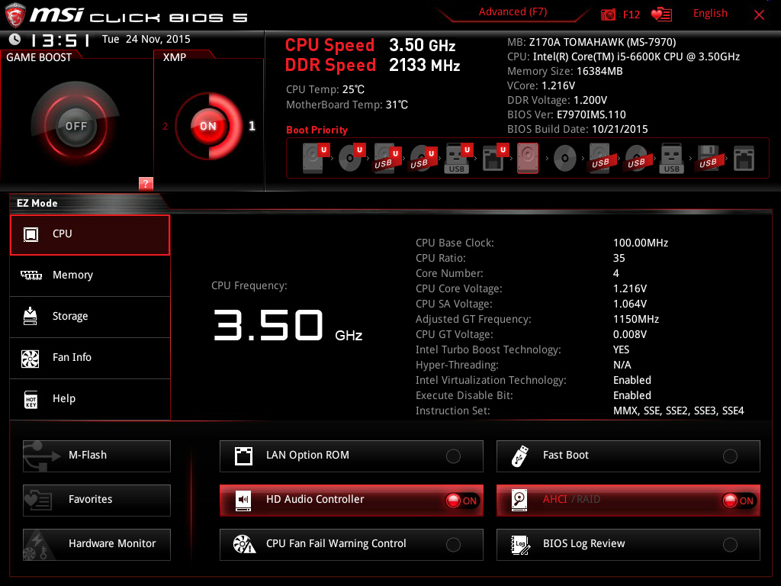Select the UEFI USB key boot device

click(458, 159)
